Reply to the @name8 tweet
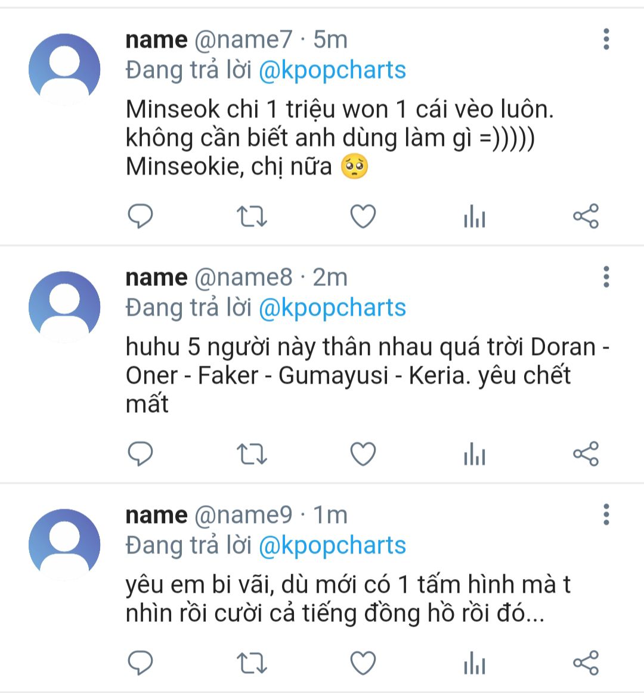The height and width of the screenshot is (693, 644). (x=140, y=454)
